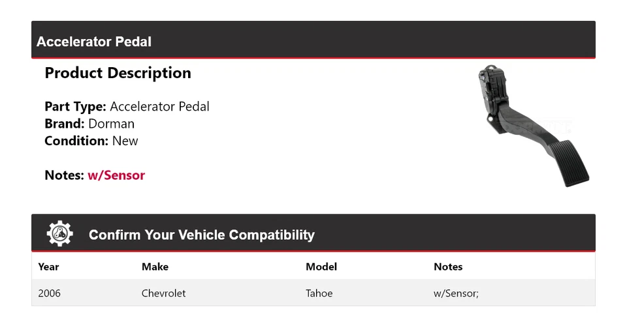627x327 pixels.
Task: Click the red w/Sensor note text
Action: coord(116,175)
